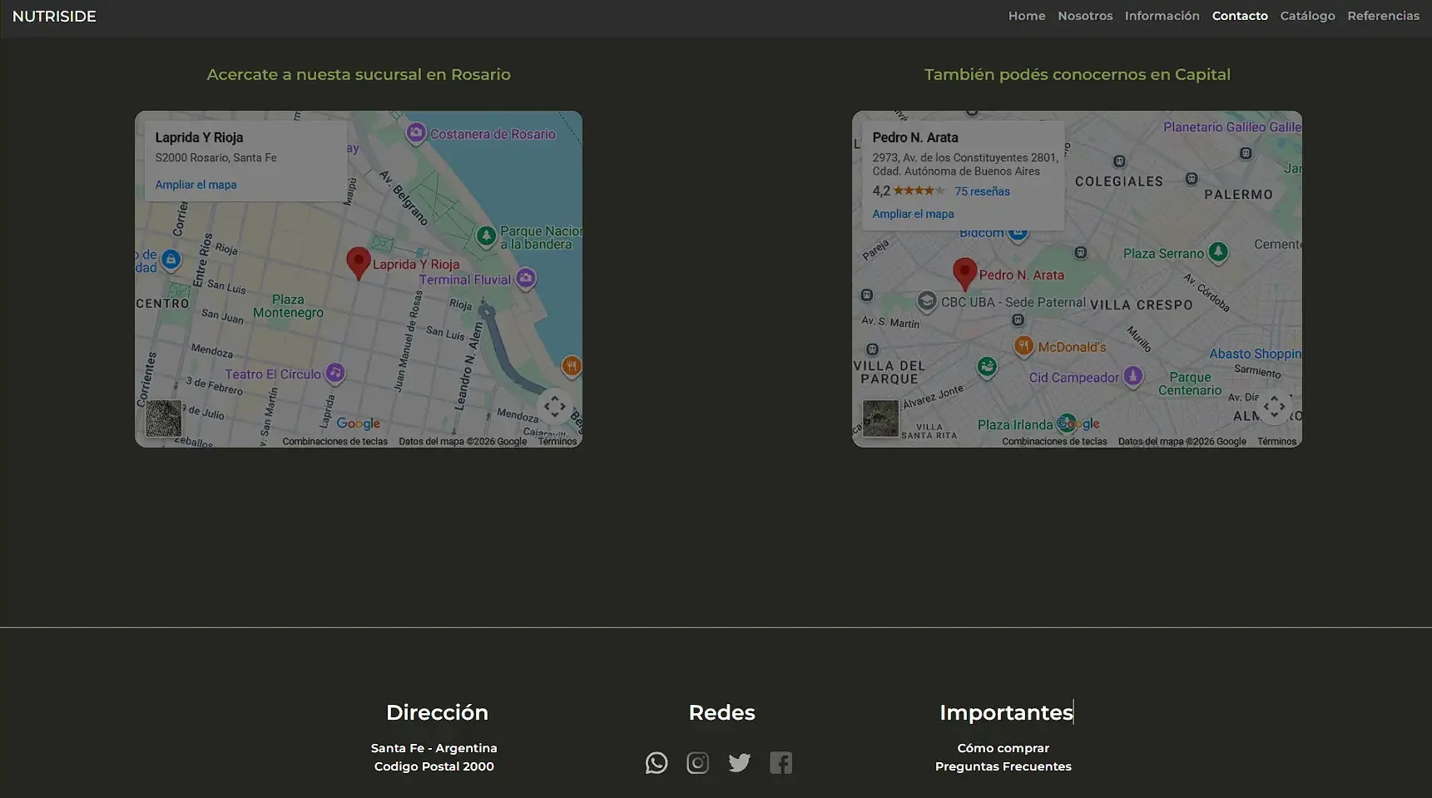Image resolution: width=1432 pixels, height=798 pixels.
Task: Click the green marker beside Alvarez Jonte
Action: point(987,366)
